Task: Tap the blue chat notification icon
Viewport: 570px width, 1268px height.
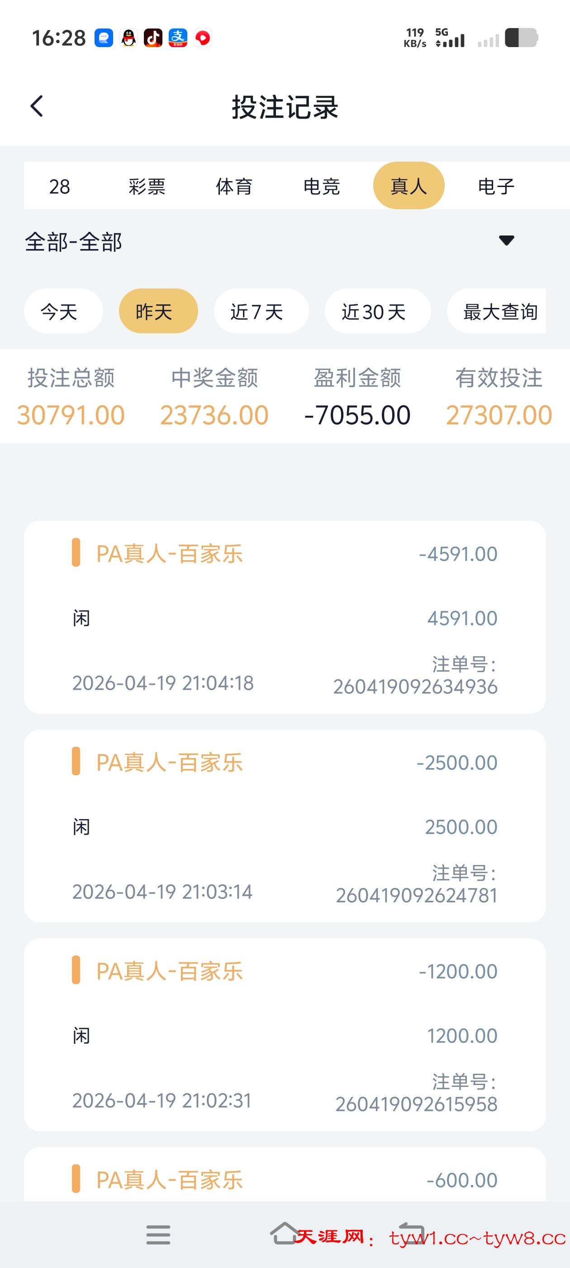Action: pos(104,38)
